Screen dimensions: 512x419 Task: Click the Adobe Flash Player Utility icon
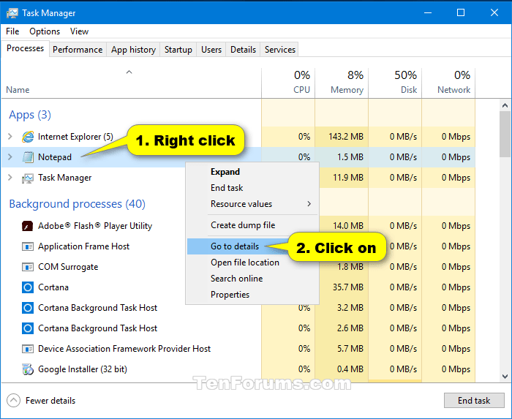point(28,226)
